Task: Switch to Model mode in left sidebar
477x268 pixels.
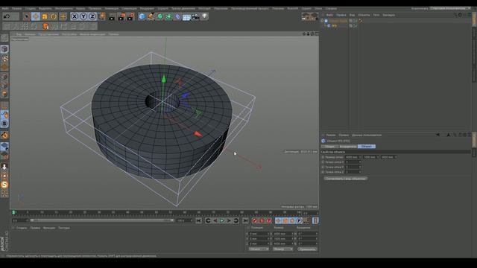Action: pyautogui.click(x=4, y=49)
